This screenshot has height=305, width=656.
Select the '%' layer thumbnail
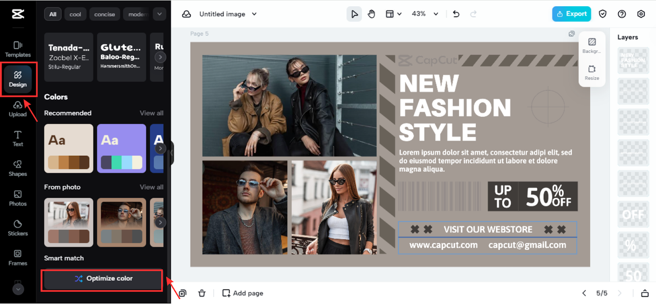[633, 245]
